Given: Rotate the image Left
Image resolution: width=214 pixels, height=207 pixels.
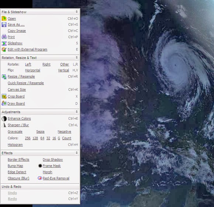Looking at the screenshot, I should pos(28,64).
